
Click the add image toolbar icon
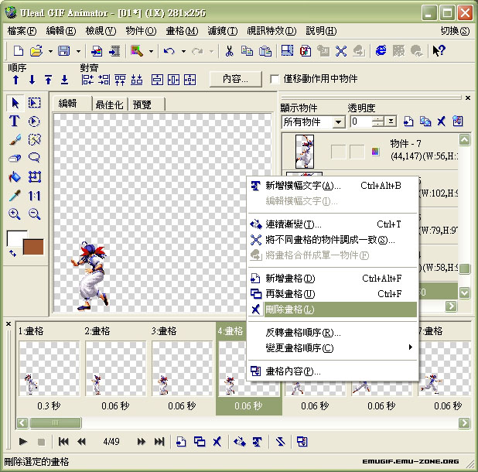[97, 50]
